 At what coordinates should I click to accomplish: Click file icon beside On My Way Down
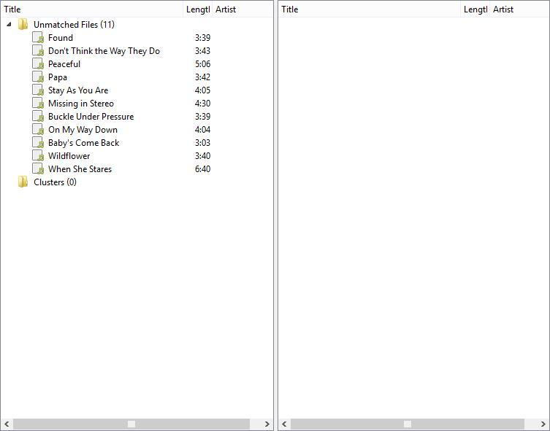(x=38, y=130)
